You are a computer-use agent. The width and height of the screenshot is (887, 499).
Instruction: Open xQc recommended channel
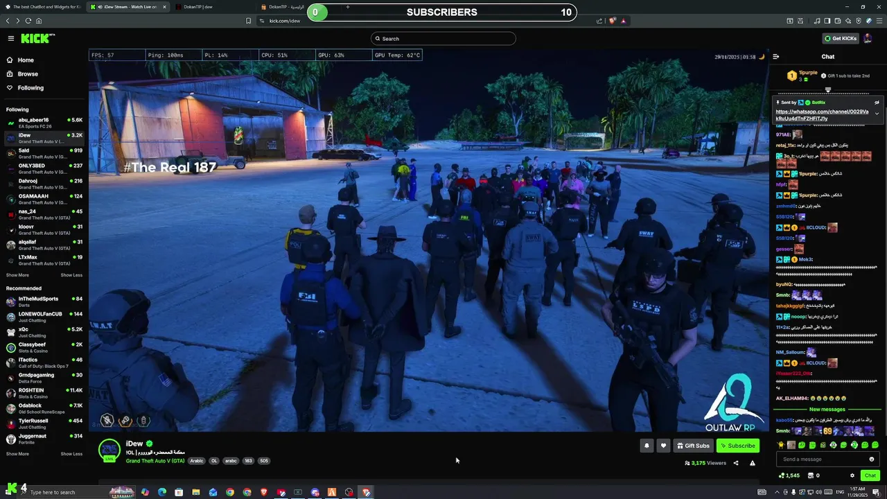tap(44, 332)
